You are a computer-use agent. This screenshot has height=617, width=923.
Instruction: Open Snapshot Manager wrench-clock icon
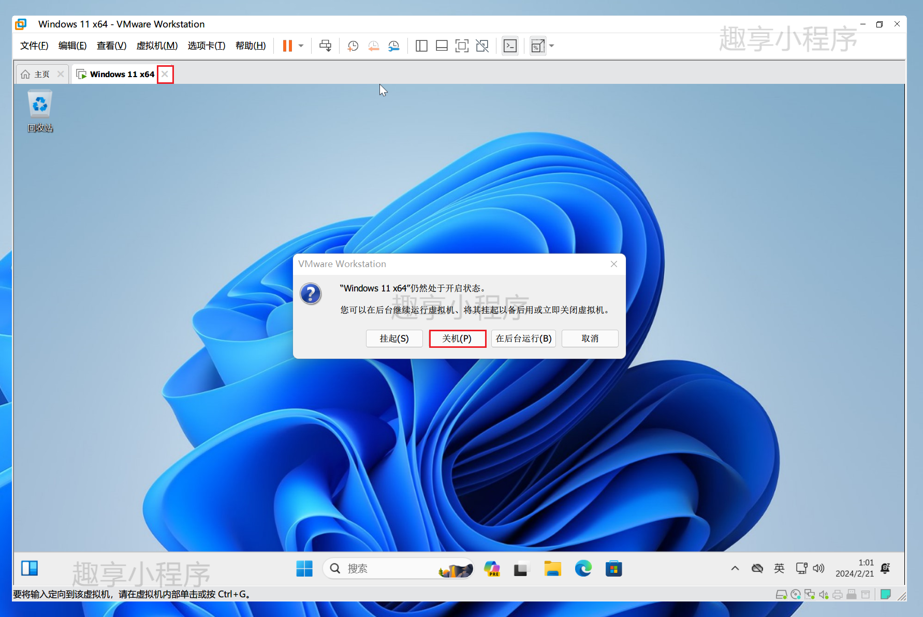click(394, 46)
